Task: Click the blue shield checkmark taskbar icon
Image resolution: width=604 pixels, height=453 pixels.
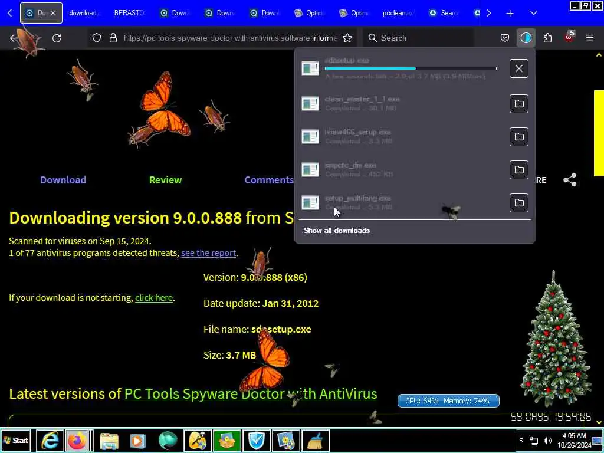Action: tap(256, 441)
